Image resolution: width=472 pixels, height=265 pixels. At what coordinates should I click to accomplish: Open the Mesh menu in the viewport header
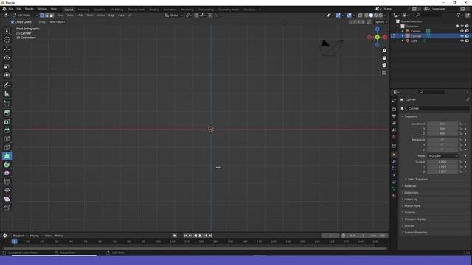click(90, 15)
